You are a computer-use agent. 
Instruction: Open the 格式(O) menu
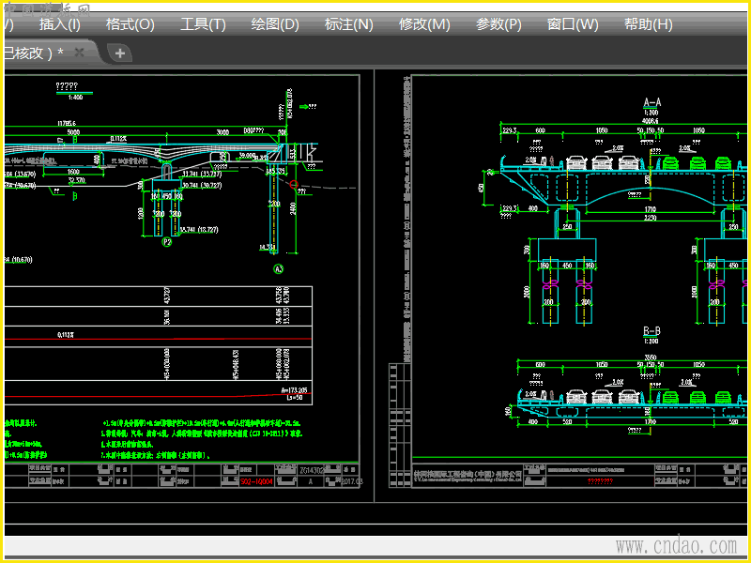pyautogui.click(x=130, y=24)
